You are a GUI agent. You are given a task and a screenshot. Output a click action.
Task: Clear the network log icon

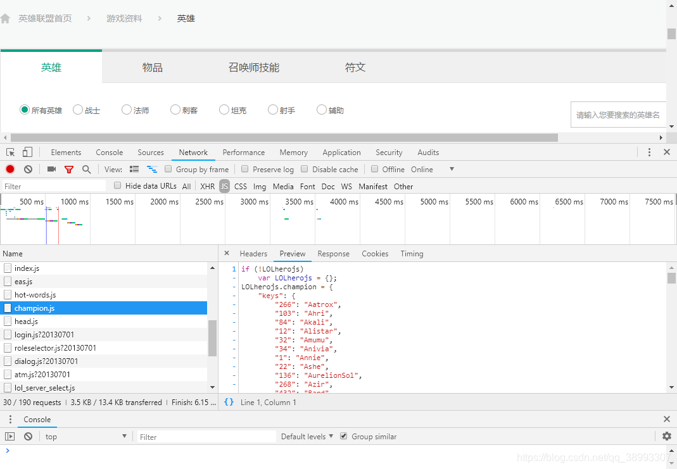click(x=28, y=170)
